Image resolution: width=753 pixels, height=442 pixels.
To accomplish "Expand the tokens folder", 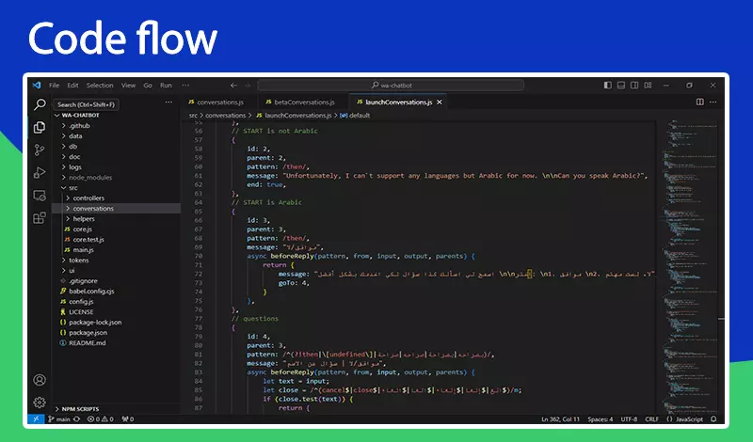I will pyautogui.click(x=116, y=260).
